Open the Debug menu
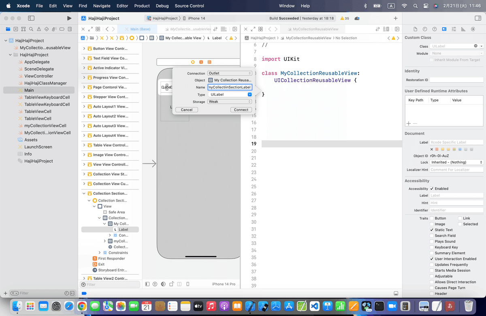The height and width of the screenshot is (316, 486). [162, 6]
